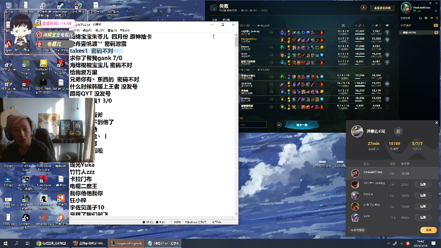Click the chat input field in LoL client

(252, 125)
